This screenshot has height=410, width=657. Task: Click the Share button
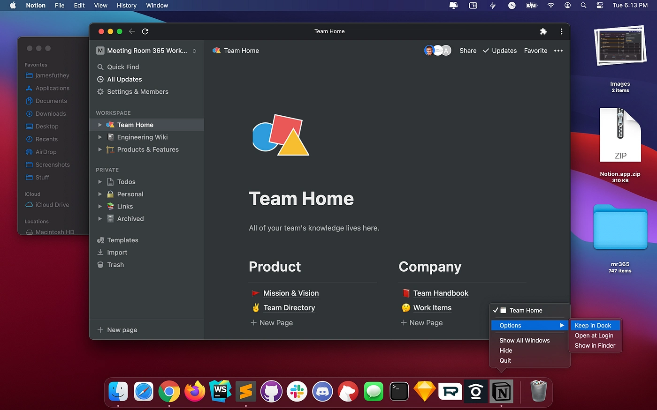[x=467, y=51]
